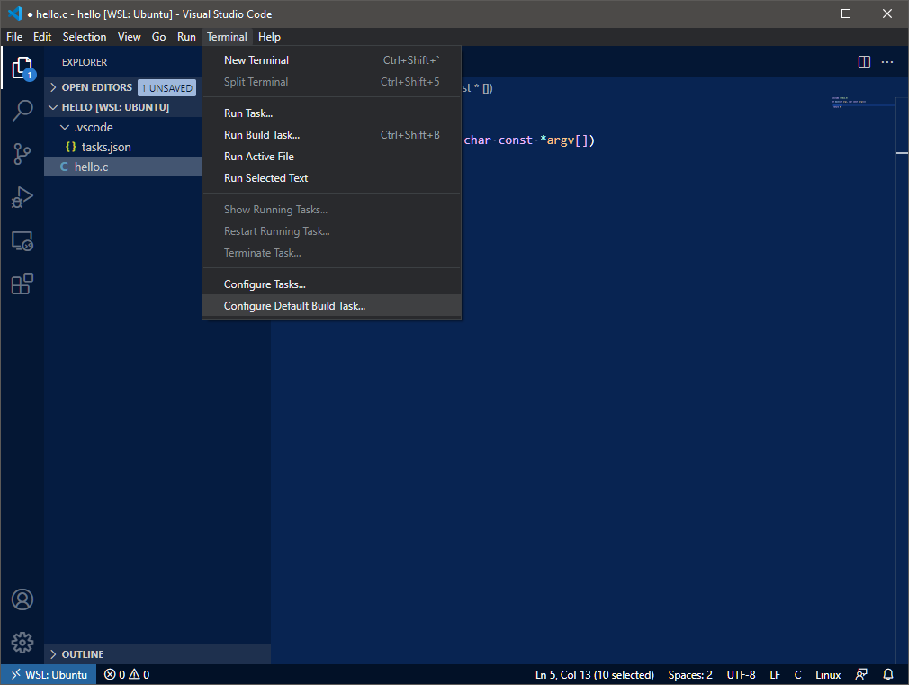This screenshot has height=685, width=909.
Task: Select Run Task... menu entry
Action: coord(331,113)
